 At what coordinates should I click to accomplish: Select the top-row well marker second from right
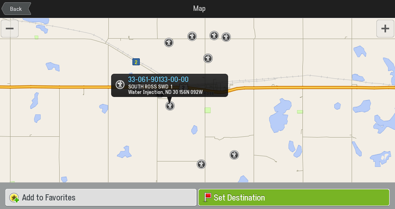pyautogui.click(x=214, y=36)
